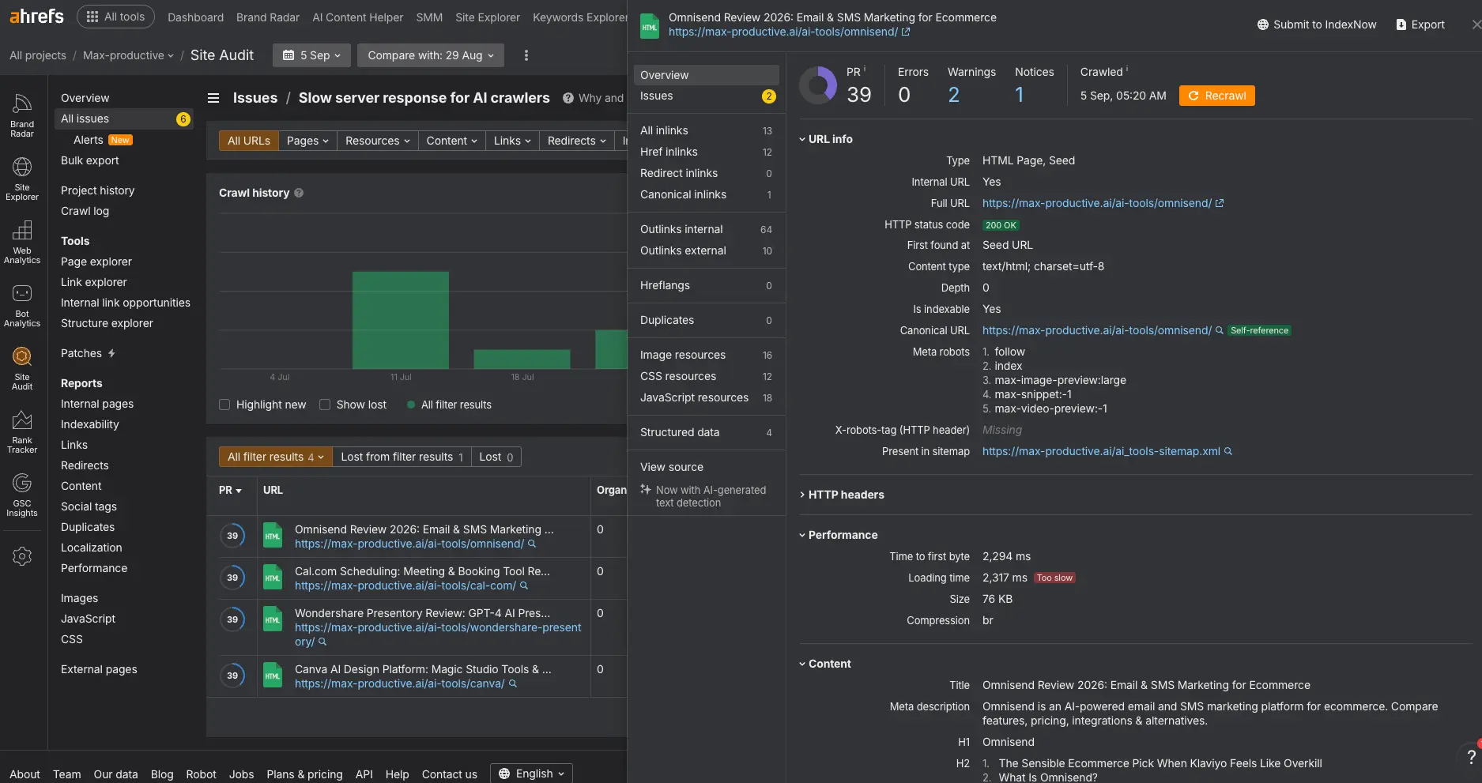Collapse the Performance section

[x=839, y=535]
